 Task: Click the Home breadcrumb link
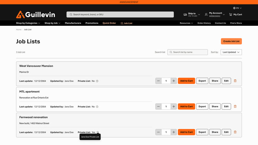coord(19,30)
